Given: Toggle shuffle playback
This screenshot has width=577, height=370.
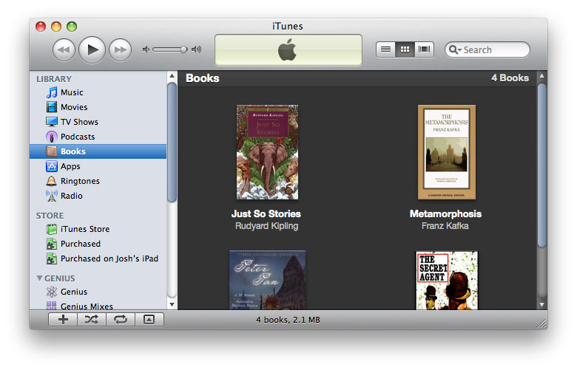Looking at the screenshot, I should point(92,319).
